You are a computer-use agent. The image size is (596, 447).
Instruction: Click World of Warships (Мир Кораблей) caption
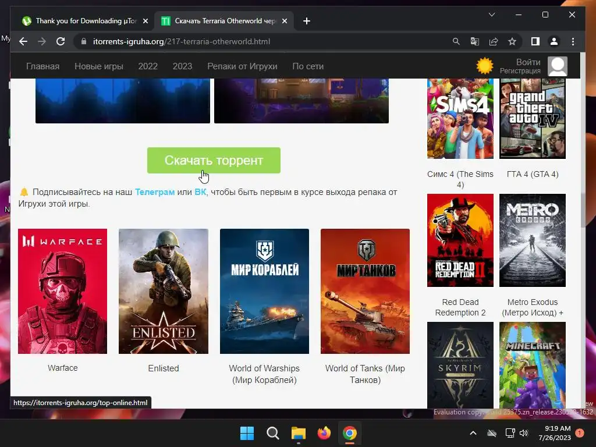pos(264,374)
